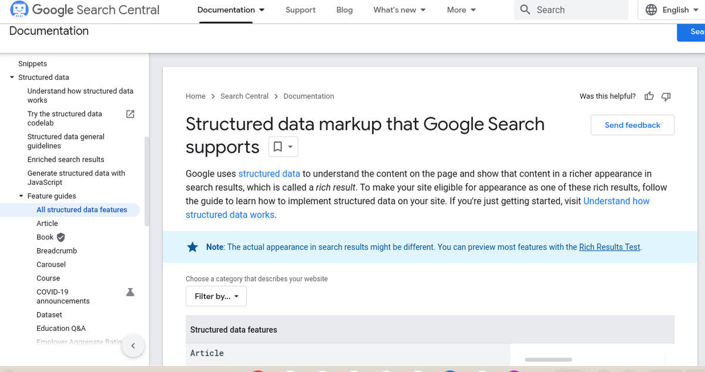The image size is (705, 372).
Task: Open the Rich Results Test link
Action: tap(609, 247)
